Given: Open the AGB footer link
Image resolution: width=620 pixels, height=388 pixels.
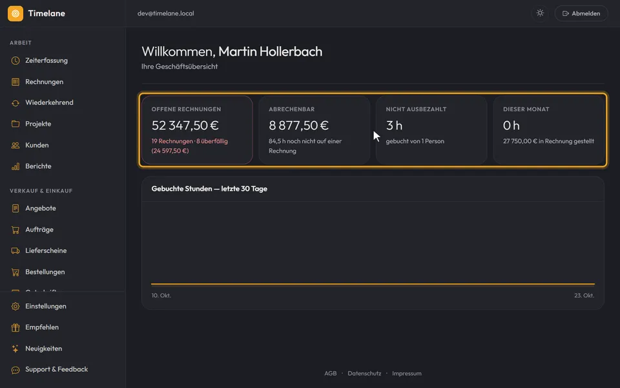Looking at the screenshot, I should tap(331, 373).
